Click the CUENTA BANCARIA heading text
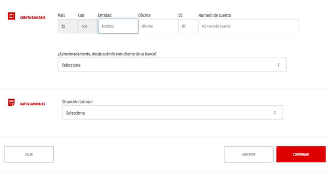Viewport: 328px width, 184px height. coord(33,18)
